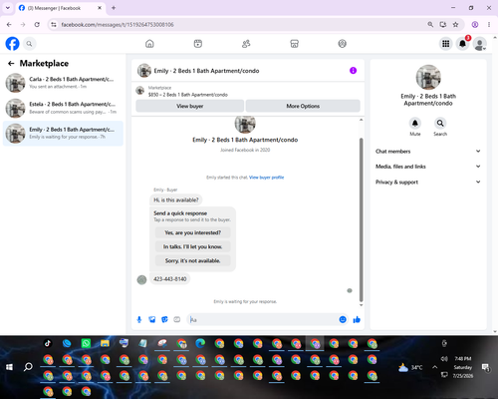The height and width of the screenshot is (399, 498).
Task: Click the Facebook logo
Action: pos(12,44)
